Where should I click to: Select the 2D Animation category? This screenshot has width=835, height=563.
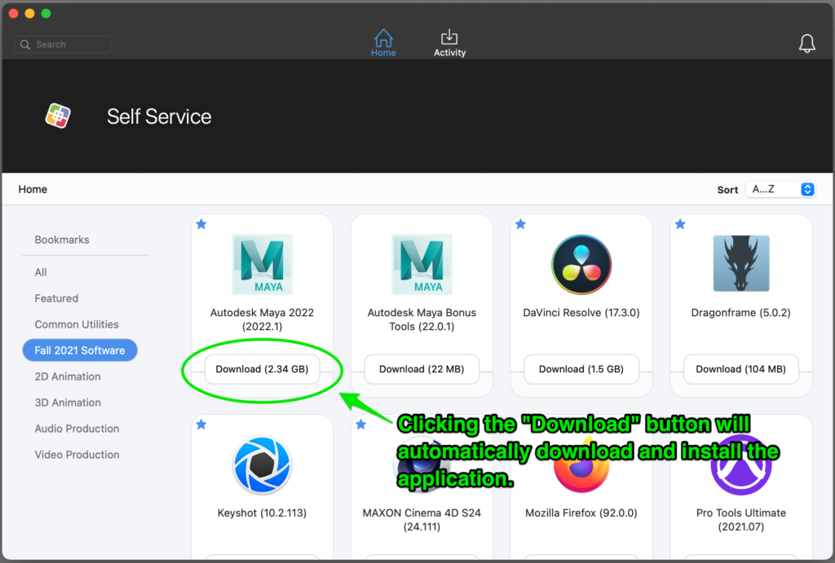pos(68,376)
